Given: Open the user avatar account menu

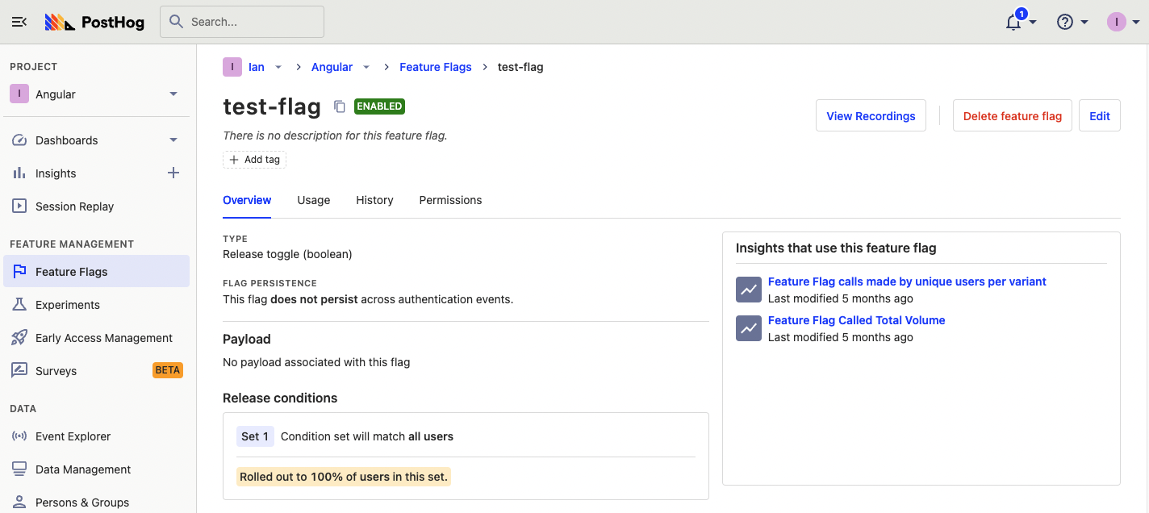Looking at the screenshot, I should coord(1117,23).
